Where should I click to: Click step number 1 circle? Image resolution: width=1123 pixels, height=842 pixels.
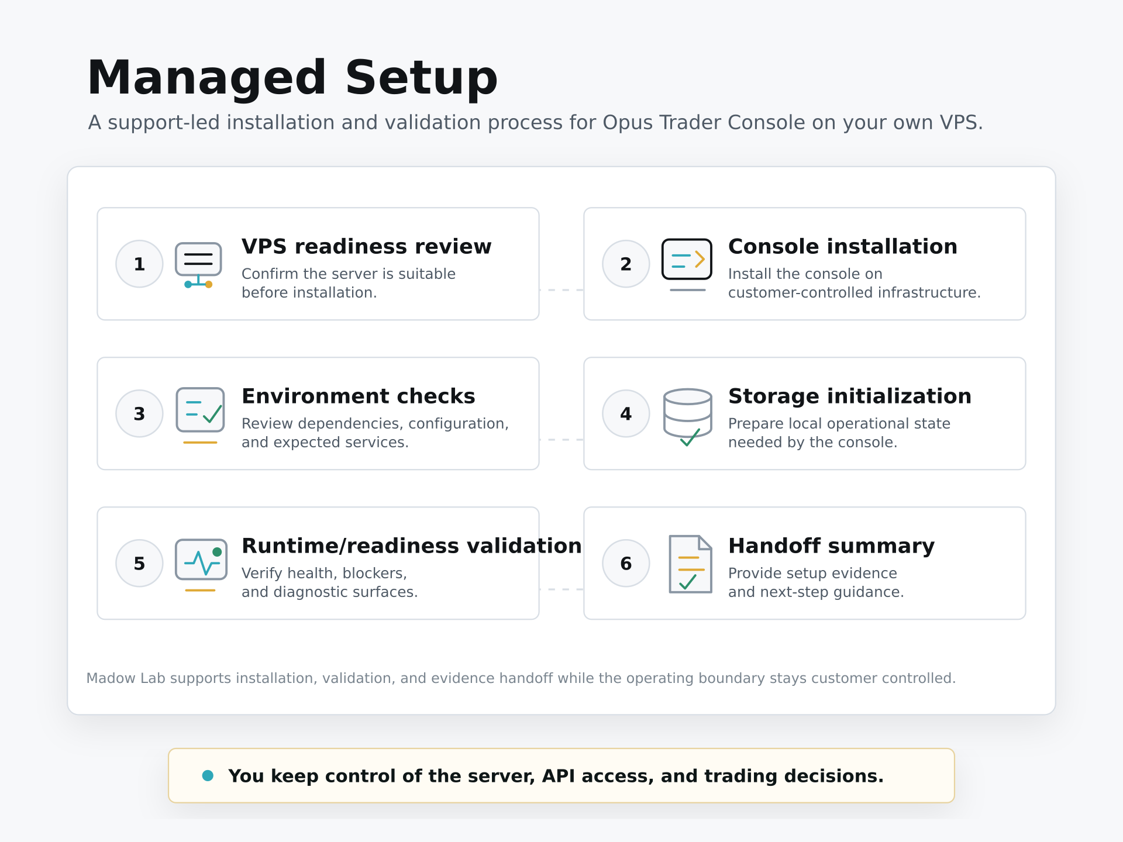(139, 264)
